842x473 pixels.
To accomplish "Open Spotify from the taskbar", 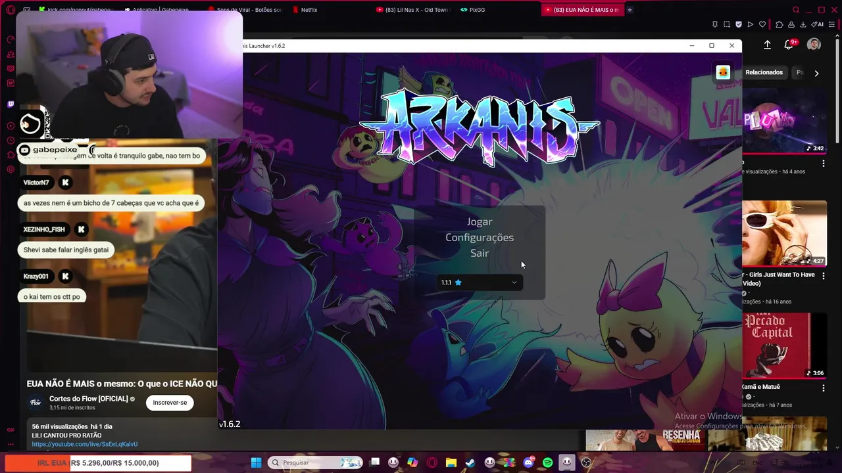I will click(x=548, y=462).
